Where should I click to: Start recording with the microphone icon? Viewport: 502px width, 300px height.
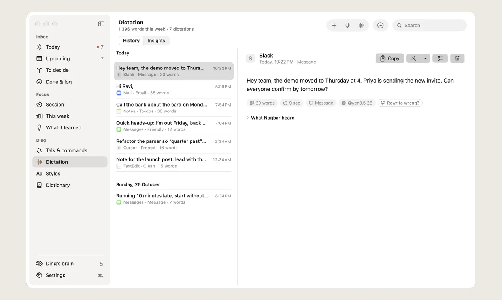click(x=347, y=25)
